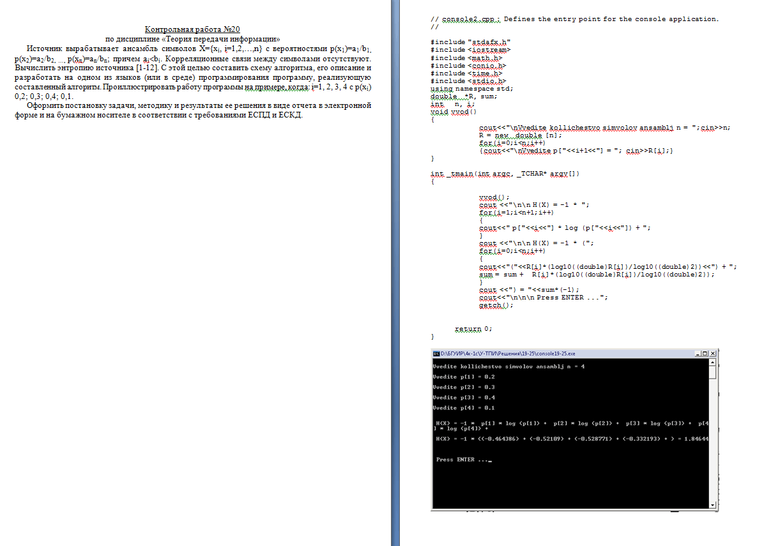Click the console result '1.84644'
Viewport: 764px width, 546px height.
696,439
